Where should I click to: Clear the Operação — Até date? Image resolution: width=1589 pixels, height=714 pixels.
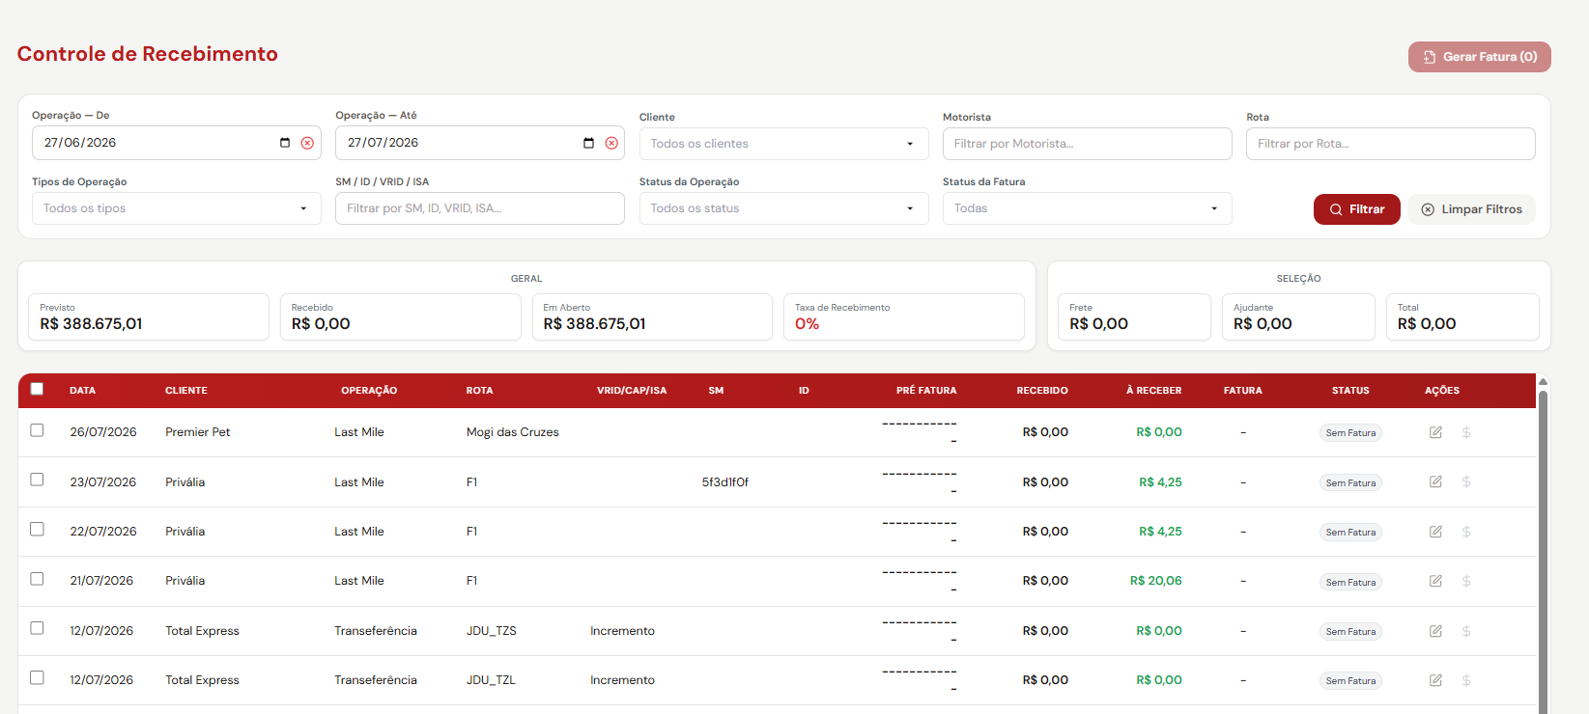611,143
